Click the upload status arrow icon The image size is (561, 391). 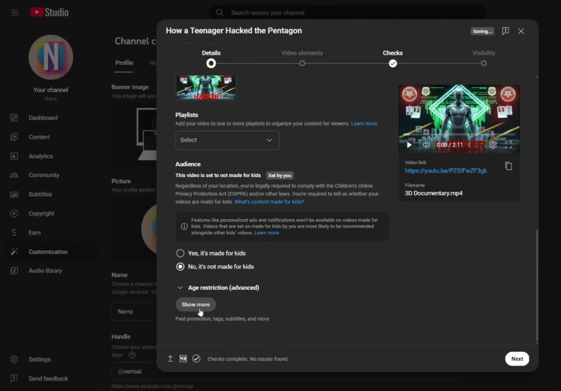[170, 358]
